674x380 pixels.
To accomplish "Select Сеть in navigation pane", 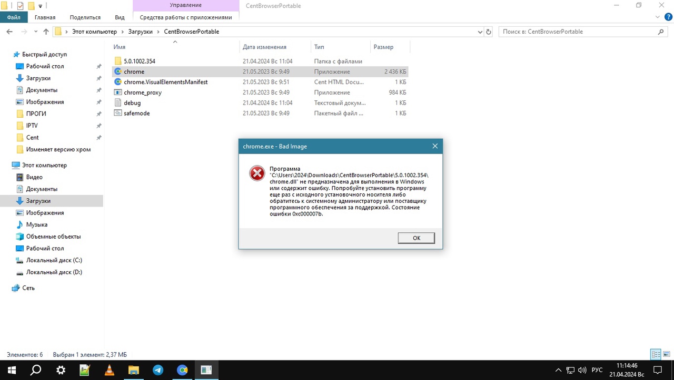I will (x=28, y=288).
